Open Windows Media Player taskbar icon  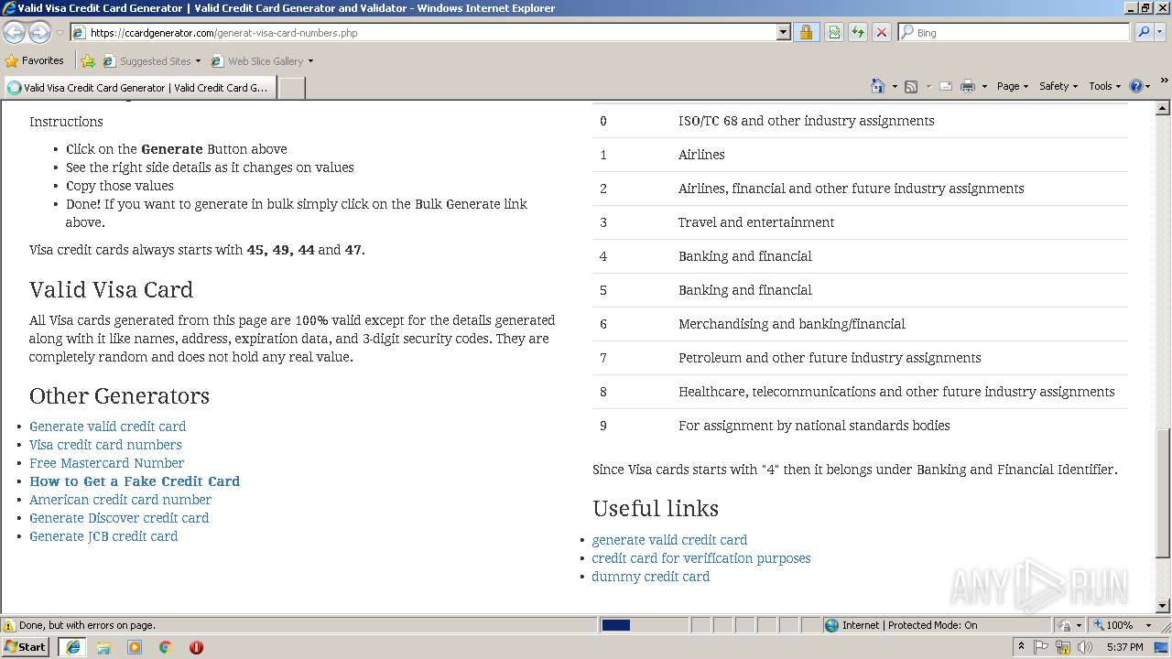(x=135, y=646)
